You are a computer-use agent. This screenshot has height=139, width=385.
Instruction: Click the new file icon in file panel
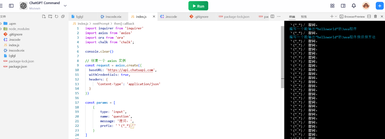(x=44, y=16)
